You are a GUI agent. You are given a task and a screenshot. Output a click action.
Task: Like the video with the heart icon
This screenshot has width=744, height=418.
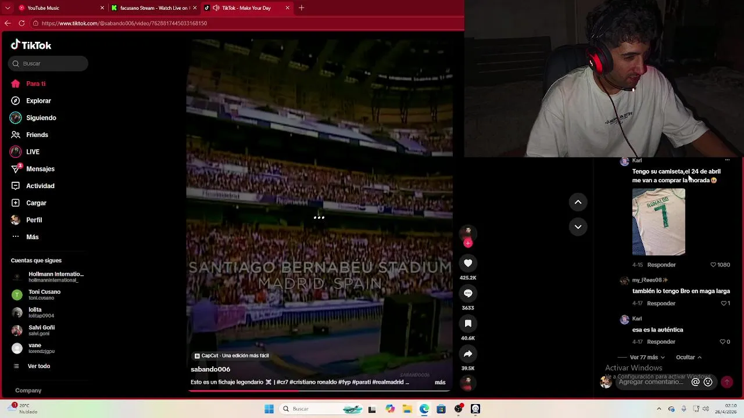(x=468, y=263)
